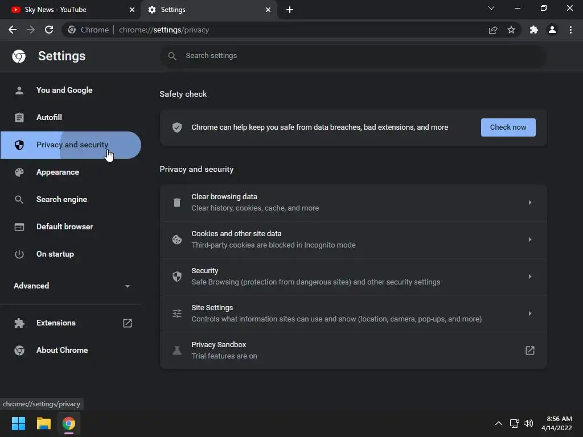The height and width of the screenshot is (437, 583).
Task: Click the cookie icon in Cookies row
Action: pyautogui.click(x=177, y=240)
